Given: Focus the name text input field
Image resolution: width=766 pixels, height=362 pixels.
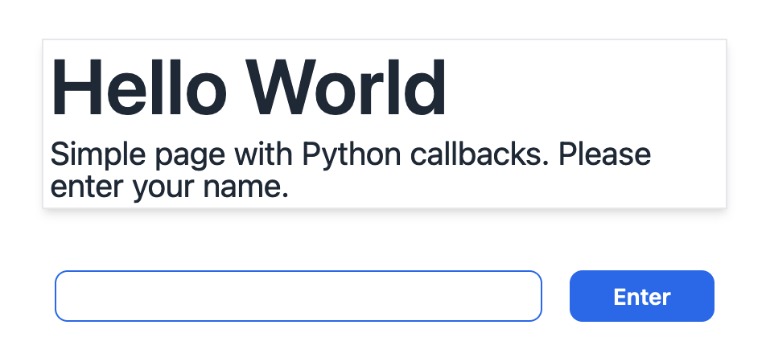Looking at the screenshot, I should pos(298,296).
